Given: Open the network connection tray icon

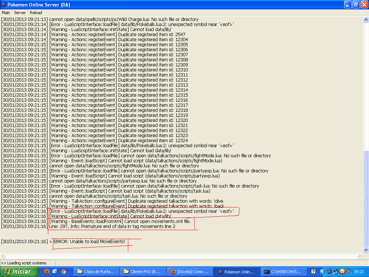Looking at the screenshot, I should tap(335, 272).
